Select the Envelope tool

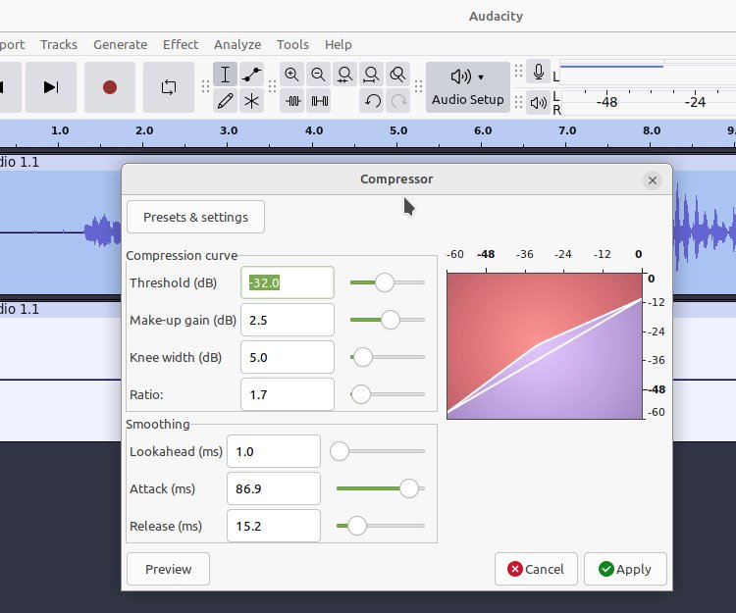click(251, 75)
